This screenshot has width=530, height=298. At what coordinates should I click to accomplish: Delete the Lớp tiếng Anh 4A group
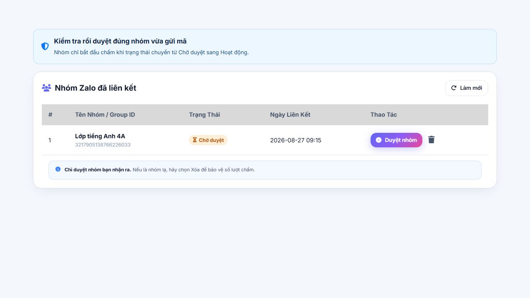(x=431, y=140)
